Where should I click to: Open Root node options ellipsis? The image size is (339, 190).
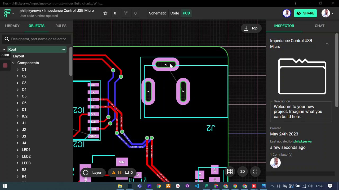click(x=63, y=49)
